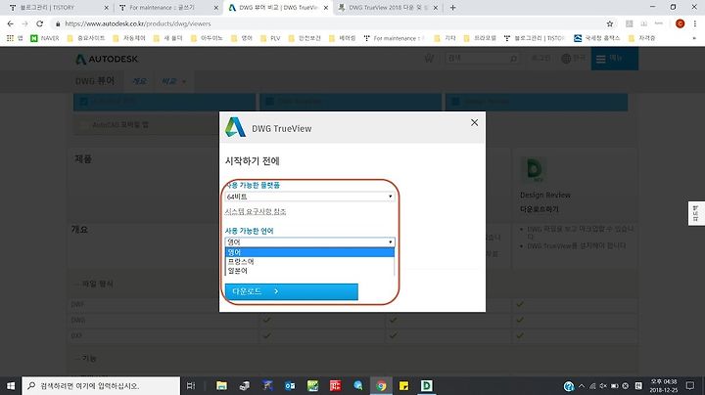Expand the PLV bookmark folder

pos(270,38)
